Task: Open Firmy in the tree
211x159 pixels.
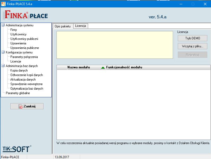Action: tap(14, 30)
